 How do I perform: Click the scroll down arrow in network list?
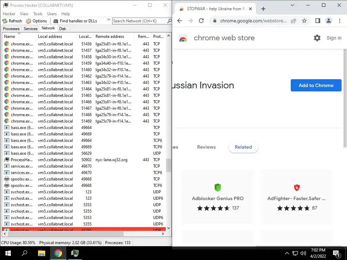coord(169,228)
